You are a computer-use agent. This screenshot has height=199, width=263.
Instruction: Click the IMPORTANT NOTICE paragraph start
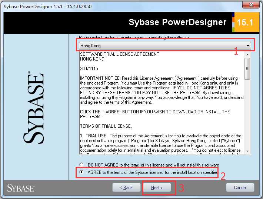100,78
